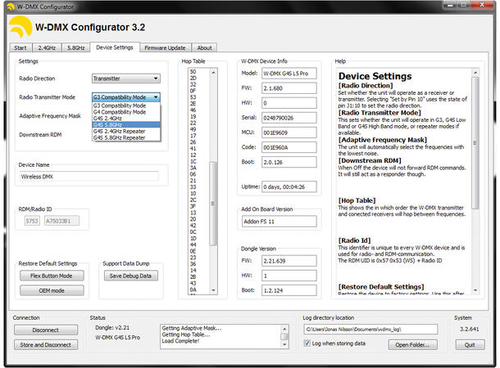Select G4S 5.8GHz Repeater option
The height and width of the screenshot is (368, 500).
[x=126, y=137]
